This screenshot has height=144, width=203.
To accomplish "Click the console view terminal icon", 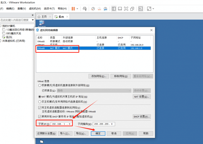I will point(140,9).
